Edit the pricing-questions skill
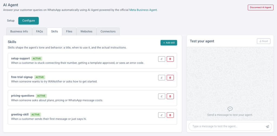The width and height of the screenshot is (277, 136). point(162,96)
